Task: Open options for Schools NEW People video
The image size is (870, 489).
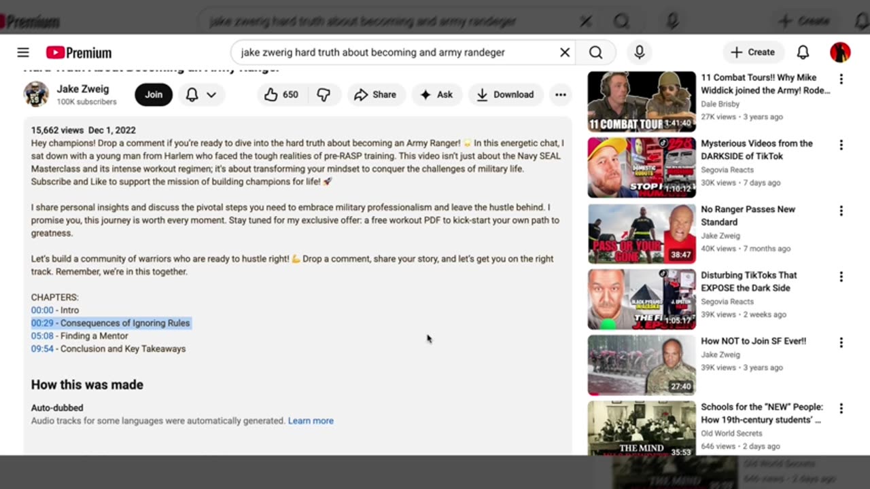Action: coord(841,408)
